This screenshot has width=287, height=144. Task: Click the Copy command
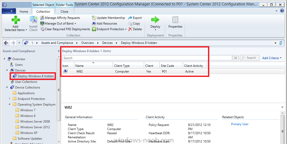click(x=134, y=23)
